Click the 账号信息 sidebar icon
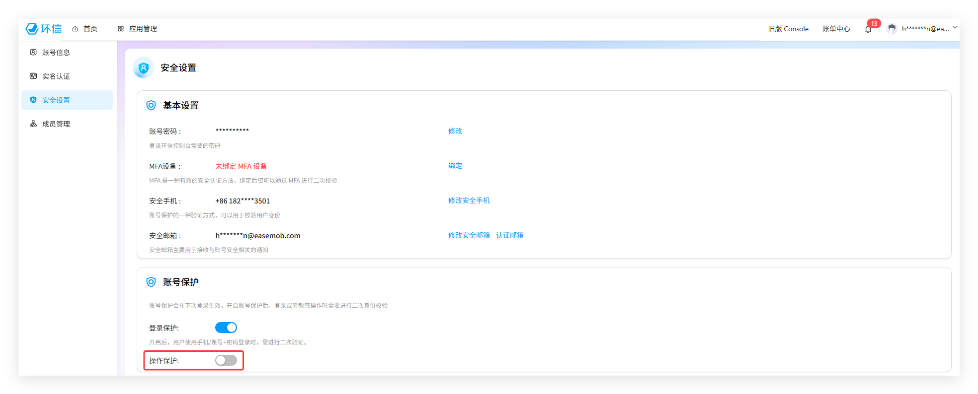 33,52
